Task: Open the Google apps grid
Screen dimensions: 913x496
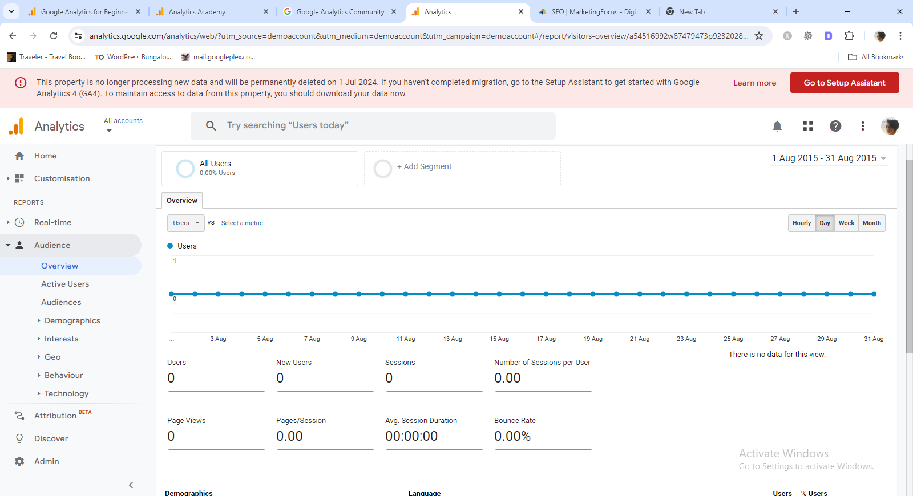Action: (808, 126)
